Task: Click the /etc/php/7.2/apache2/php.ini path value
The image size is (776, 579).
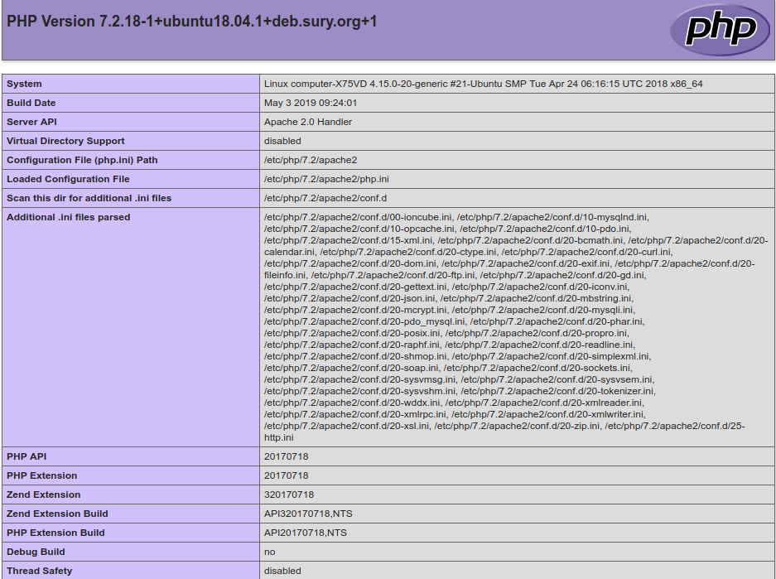Action: pyautogui.click(x=326, y=179)
